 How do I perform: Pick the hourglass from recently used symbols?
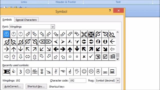click(x=42, y=71)
